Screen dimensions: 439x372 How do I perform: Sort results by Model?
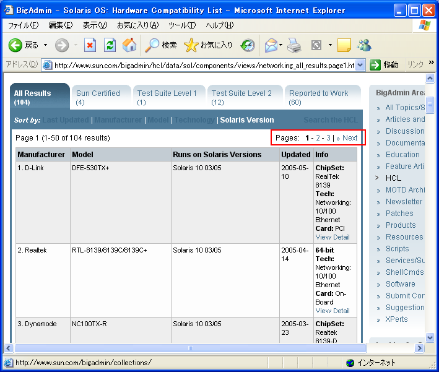tap(158, 120)
